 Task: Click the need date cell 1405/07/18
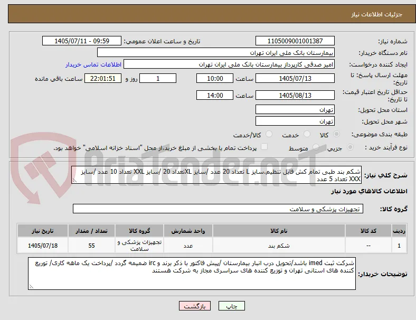point(43,246)
